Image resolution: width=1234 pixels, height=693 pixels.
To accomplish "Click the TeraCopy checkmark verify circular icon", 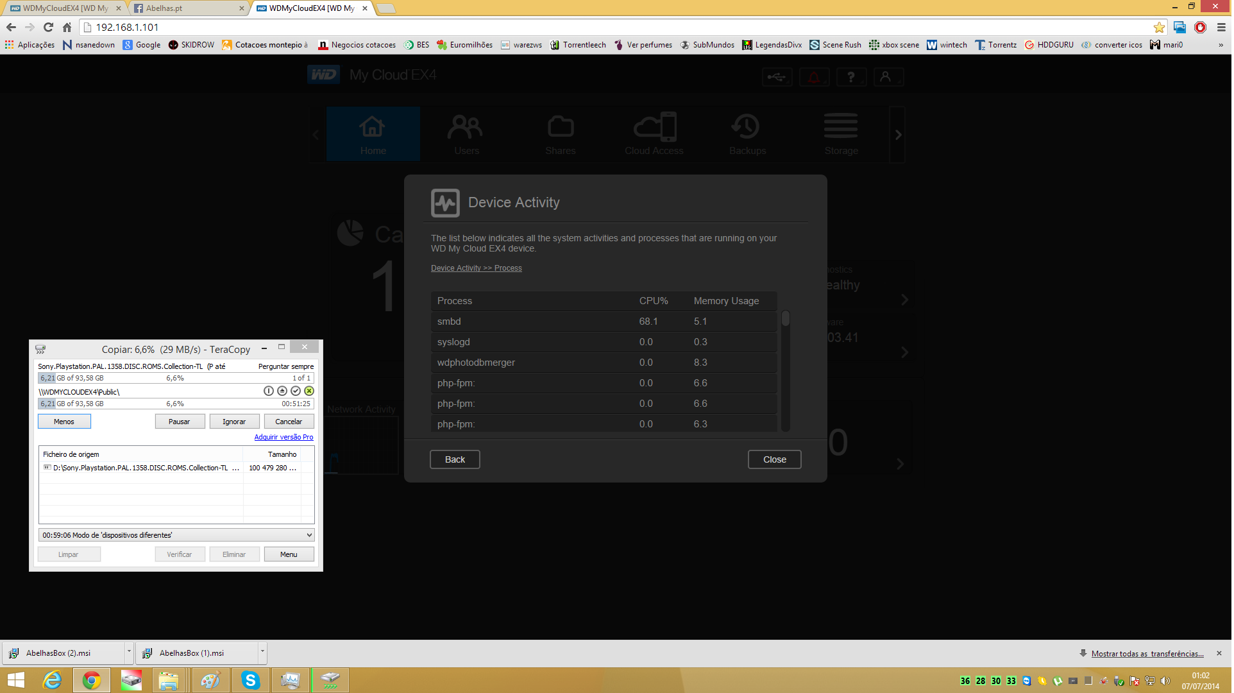I will pos(296,391).
